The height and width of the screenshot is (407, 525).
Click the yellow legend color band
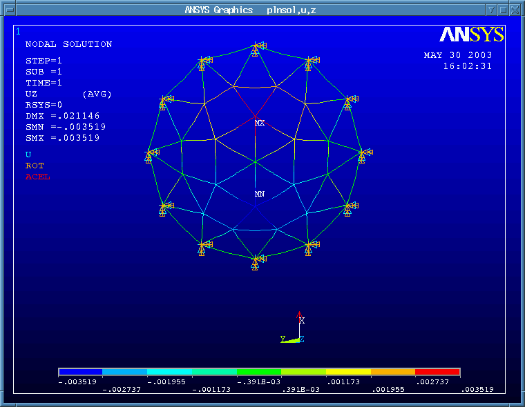click(349, 372)
